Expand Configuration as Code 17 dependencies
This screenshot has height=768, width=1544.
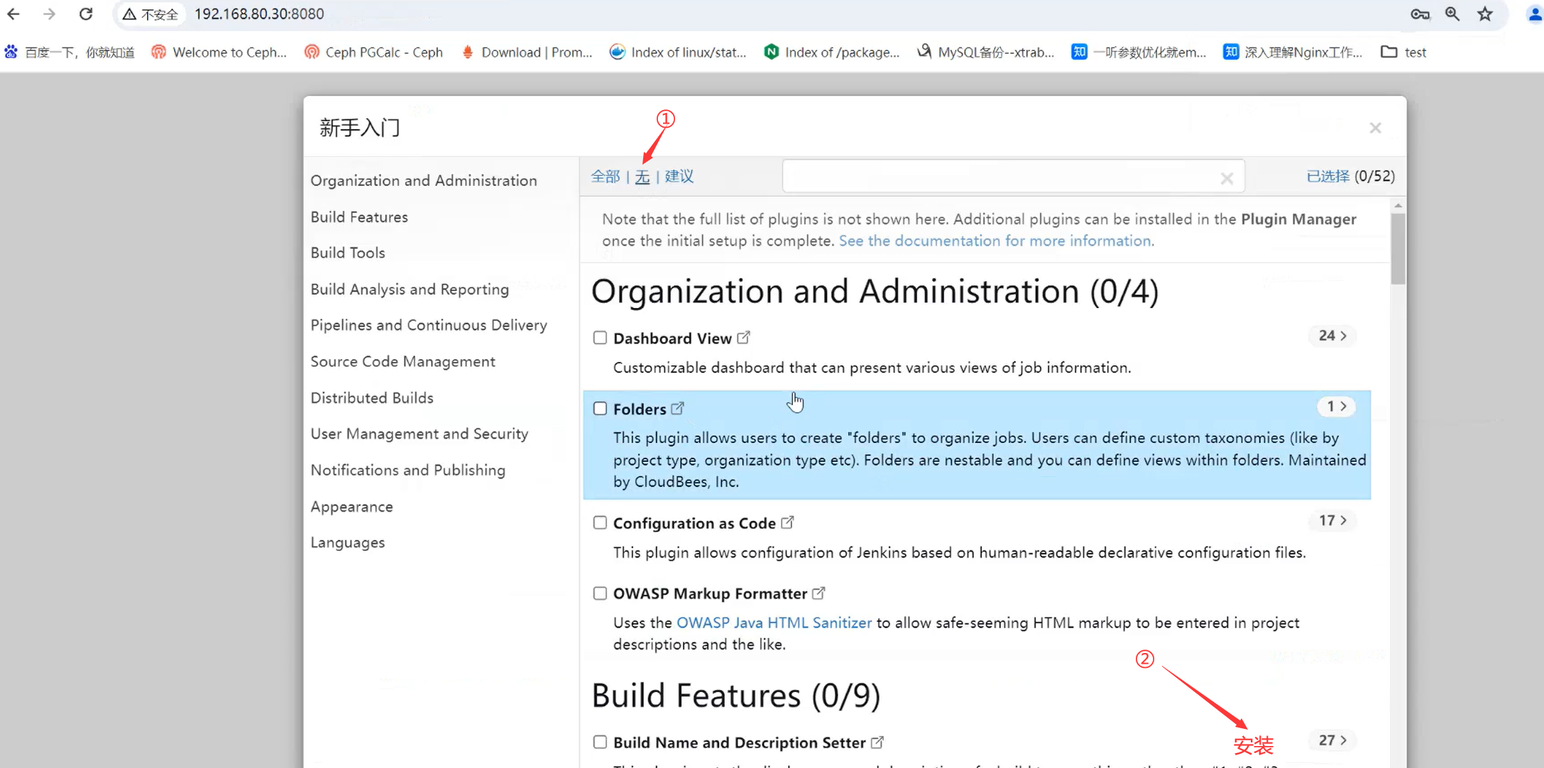1332,521
